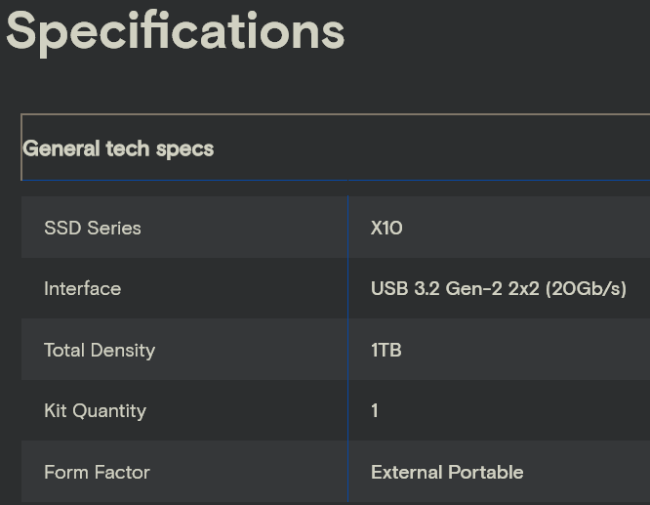The height and width of the screenshot is (505, 650).
Task: Select the 1TB density value
Action: (x=386, y=350)
